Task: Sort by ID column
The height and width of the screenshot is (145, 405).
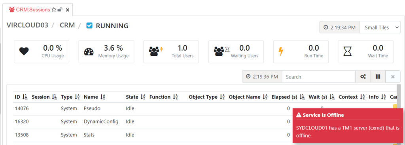Action: tap(21, 97)
